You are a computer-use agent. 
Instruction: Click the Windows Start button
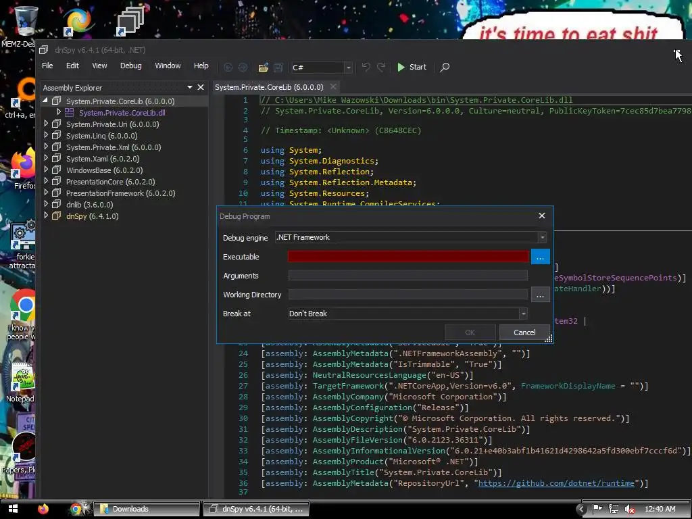coord(13,509)
